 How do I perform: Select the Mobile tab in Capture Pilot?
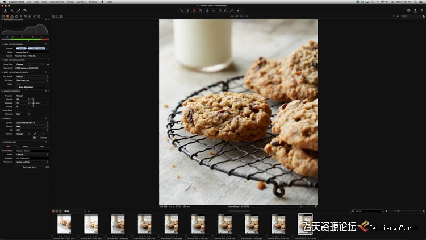click(25, 146)
